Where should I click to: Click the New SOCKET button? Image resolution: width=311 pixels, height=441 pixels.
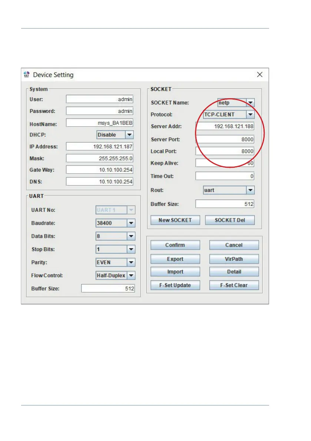click(175, 220)
